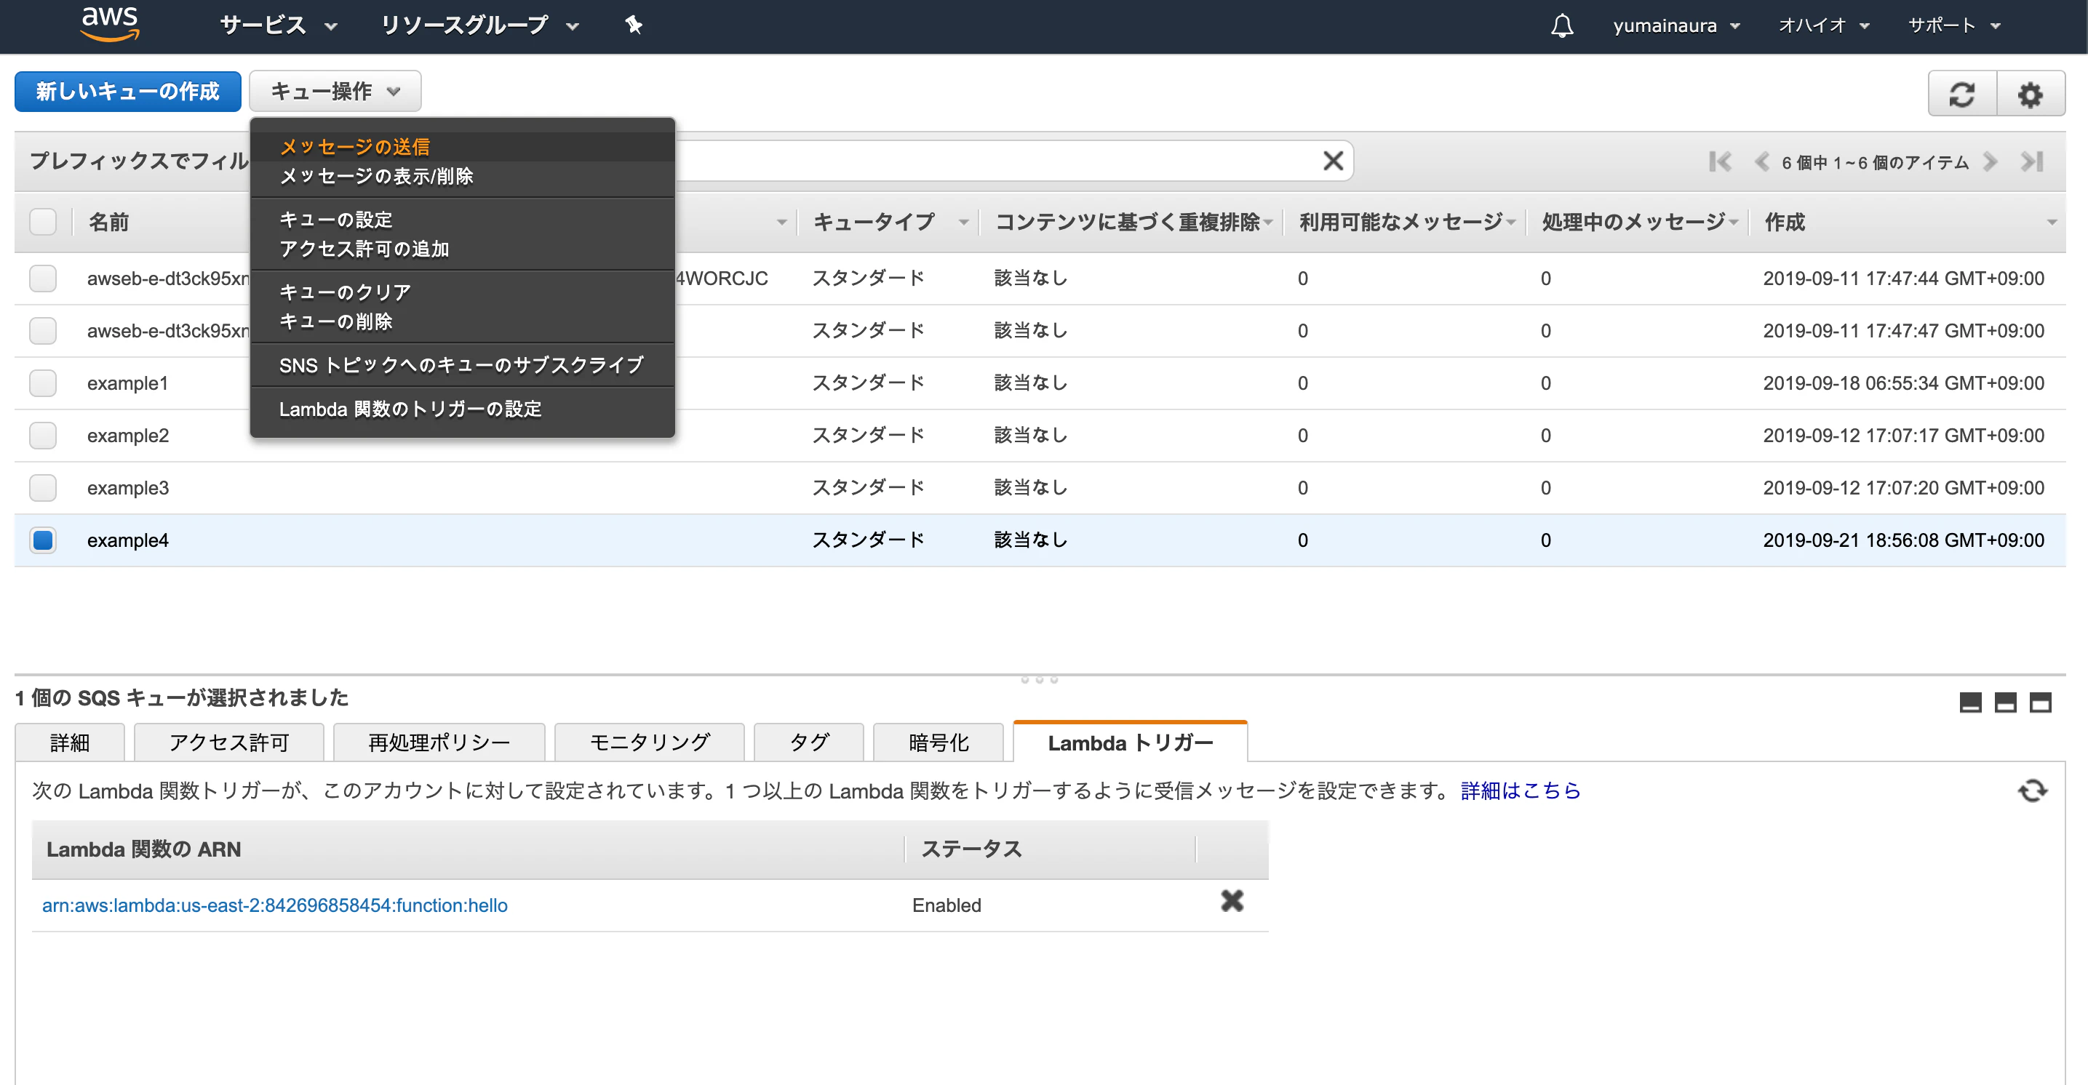Viewport: 2088px width, 1085px height.
Task: Open the 詳細はこちら link
Action: click(x=1521, y=790)
